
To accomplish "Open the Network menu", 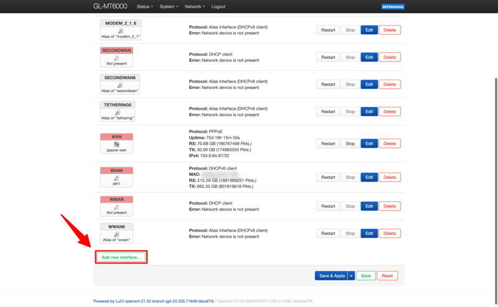I will point(194,7).
